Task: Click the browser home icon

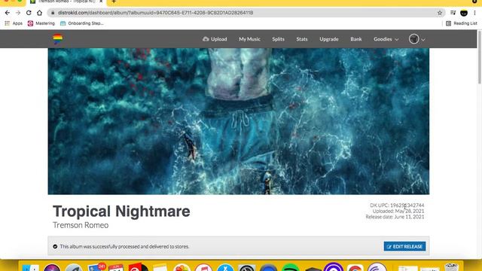Action: pos(39,13)
